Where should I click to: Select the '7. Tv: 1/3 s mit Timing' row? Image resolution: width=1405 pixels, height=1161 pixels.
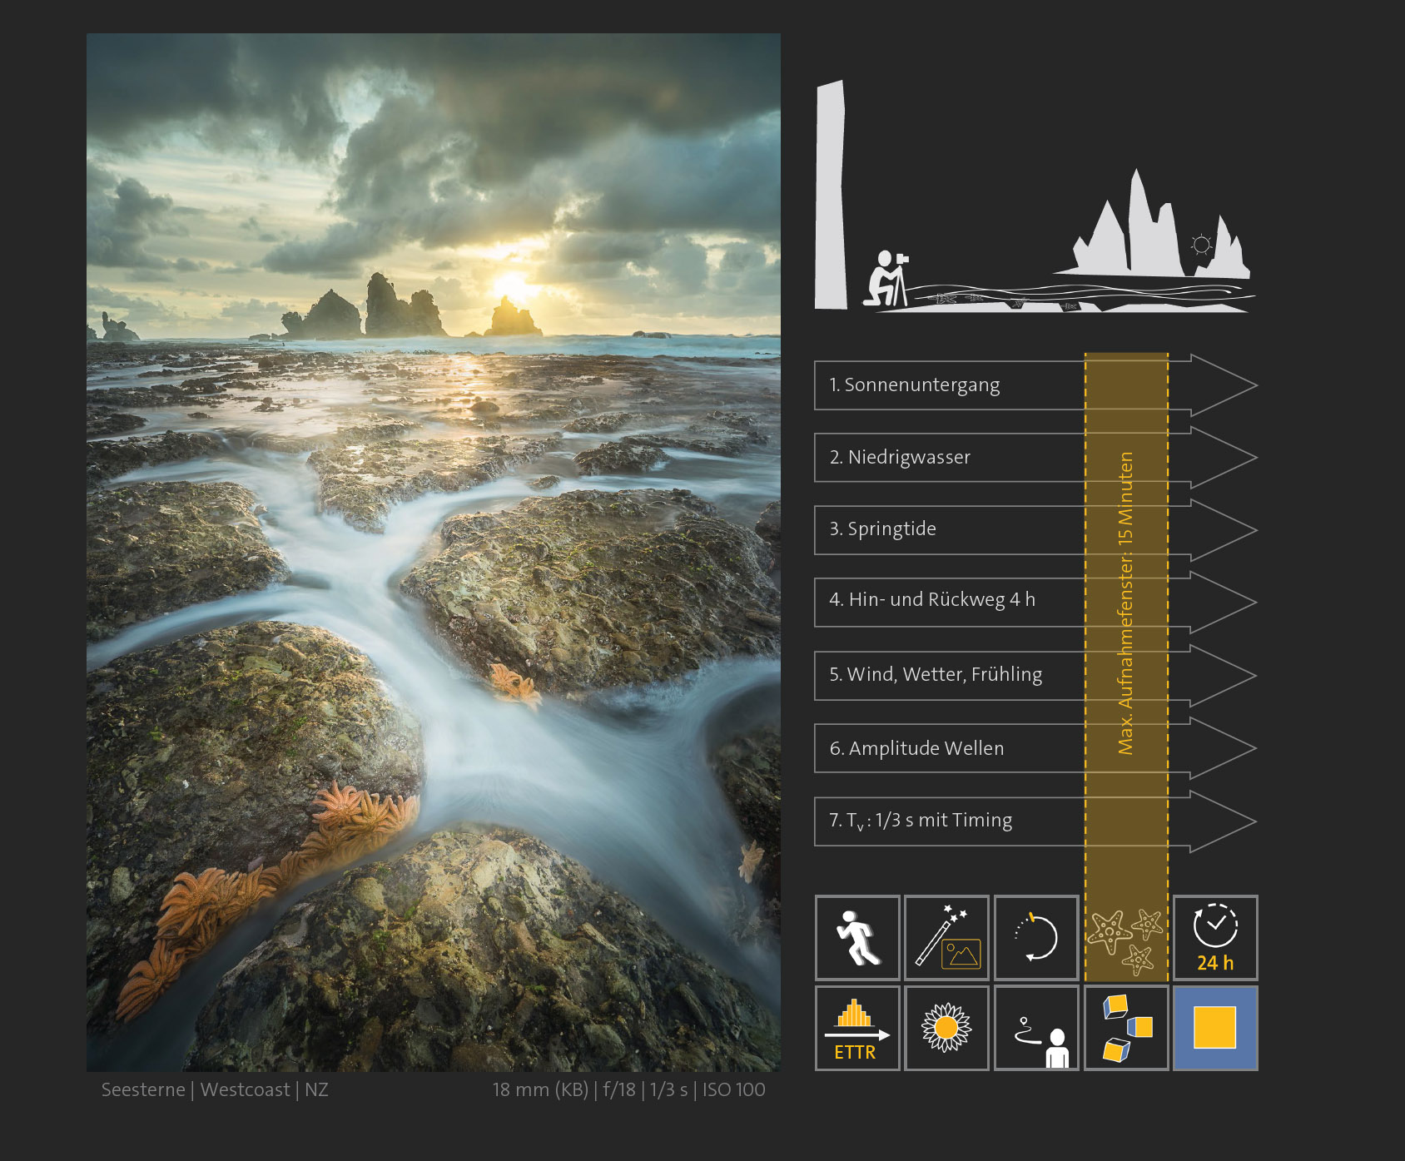[1035, 821]
